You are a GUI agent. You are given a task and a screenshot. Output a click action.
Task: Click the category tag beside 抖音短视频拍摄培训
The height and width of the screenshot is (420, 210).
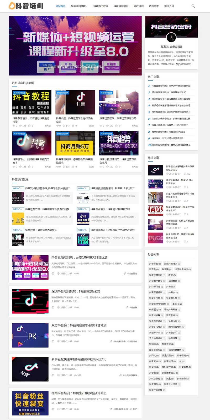[83, 188]
